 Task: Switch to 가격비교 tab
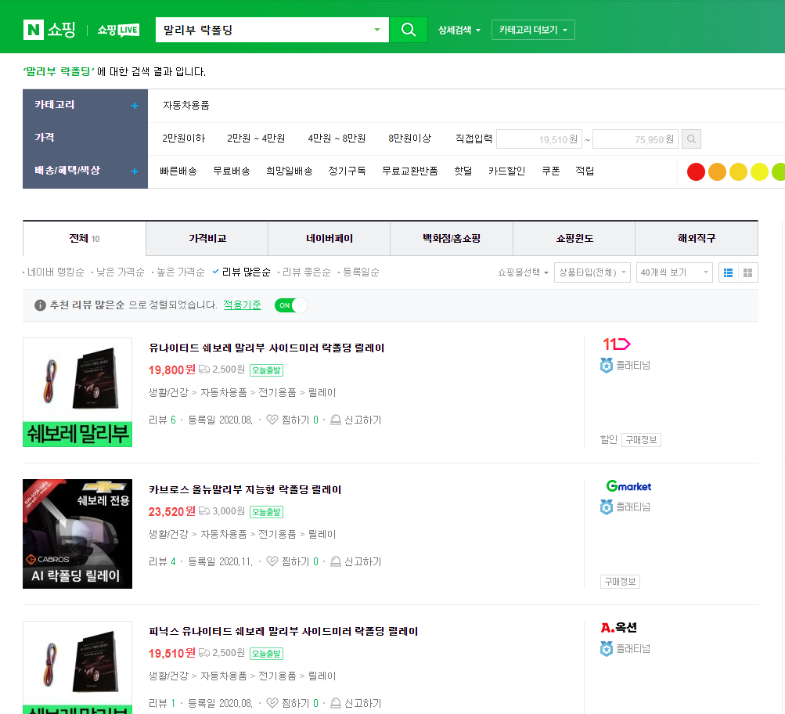point(207,238)
